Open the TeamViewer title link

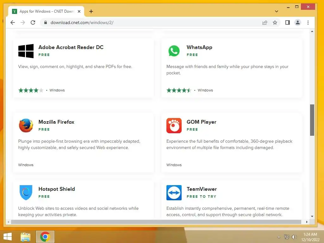point(202,189)
